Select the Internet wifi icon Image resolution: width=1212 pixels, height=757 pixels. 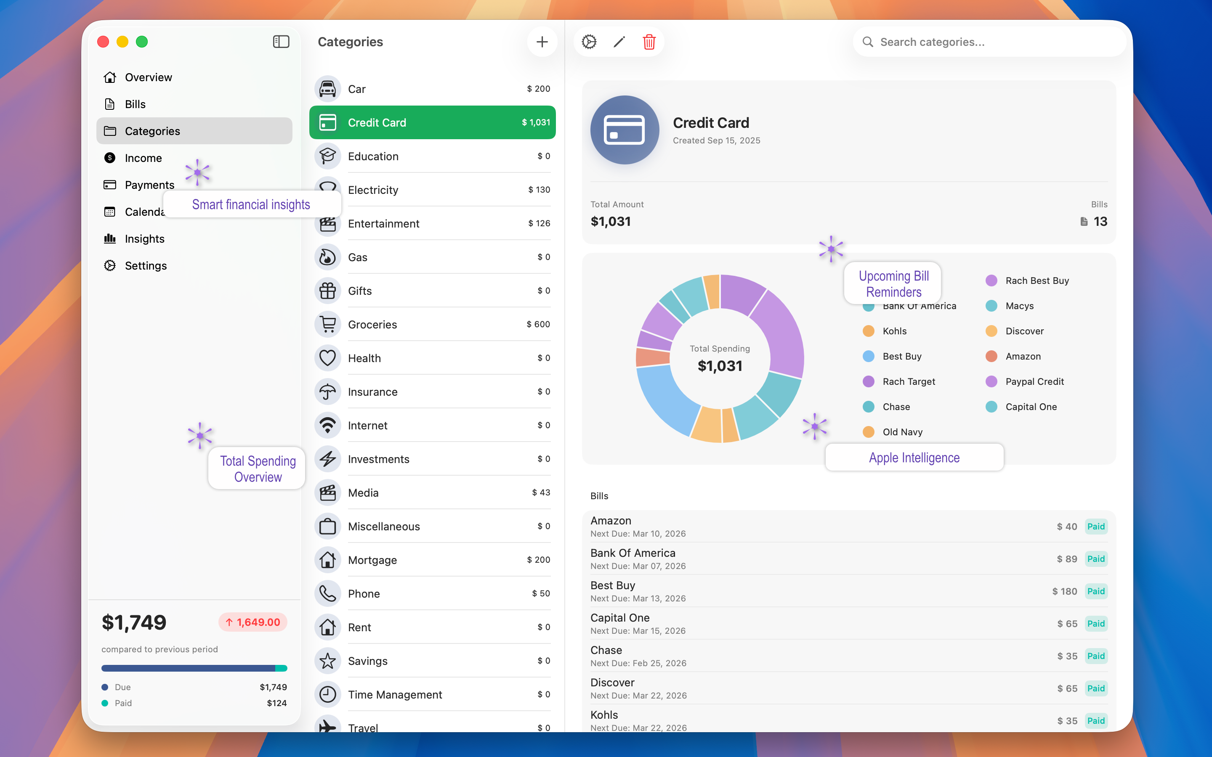pos(327,426)
